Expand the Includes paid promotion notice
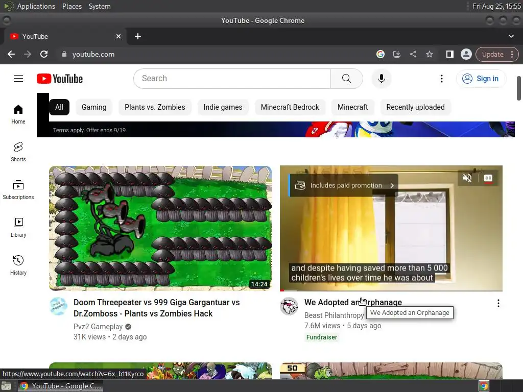Image resolution: width=523 pixels, height=392 pixels. coord(344,185)
